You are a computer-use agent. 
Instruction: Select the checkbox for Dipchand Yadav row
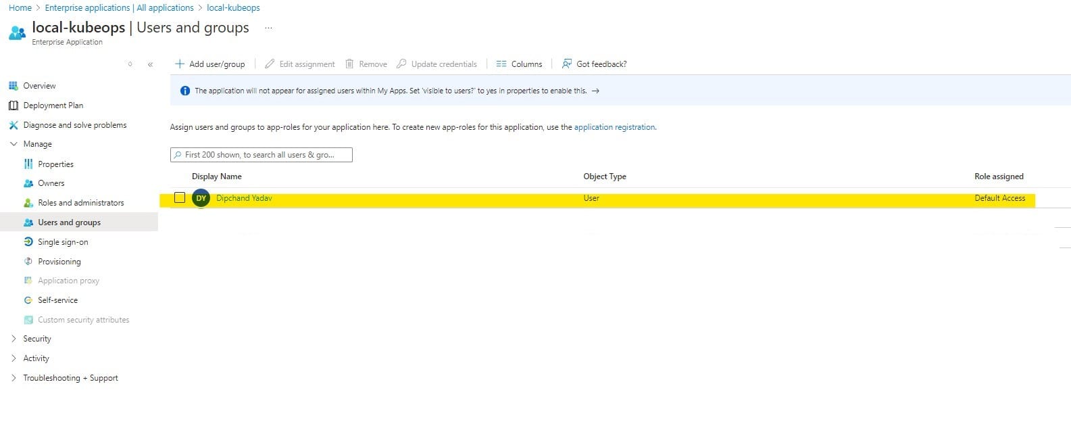point(179,197)
